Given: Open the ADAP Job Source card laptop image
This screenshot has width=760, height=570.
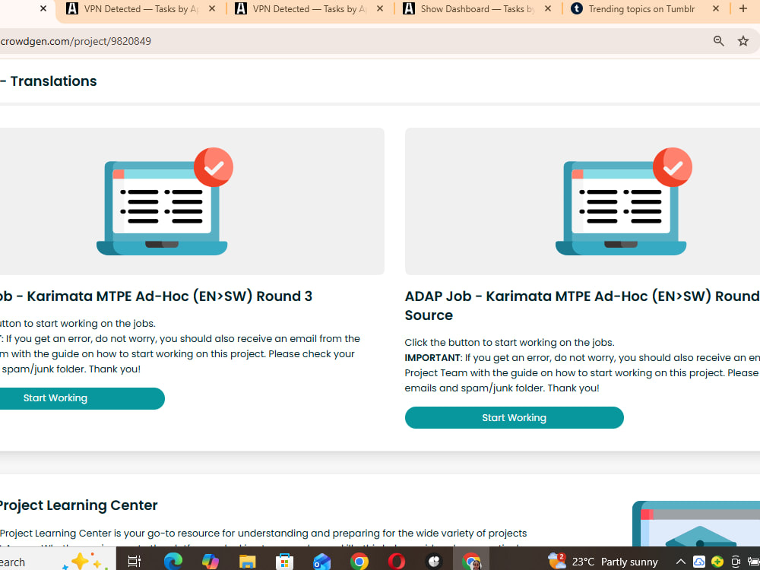Looking at the screenshot, I should click(623, 201).
